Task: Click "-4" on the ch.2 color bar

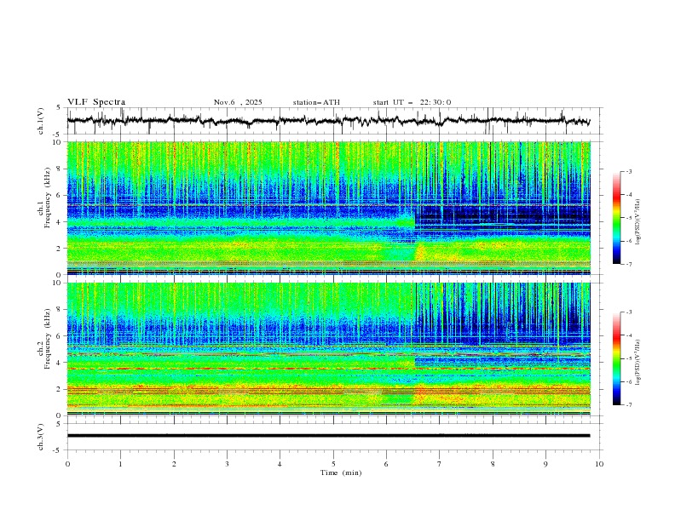Action: (628, 335)
